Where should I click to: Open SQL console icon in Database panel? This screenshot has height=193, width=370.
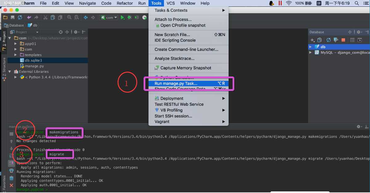click(x=359, y=40)
